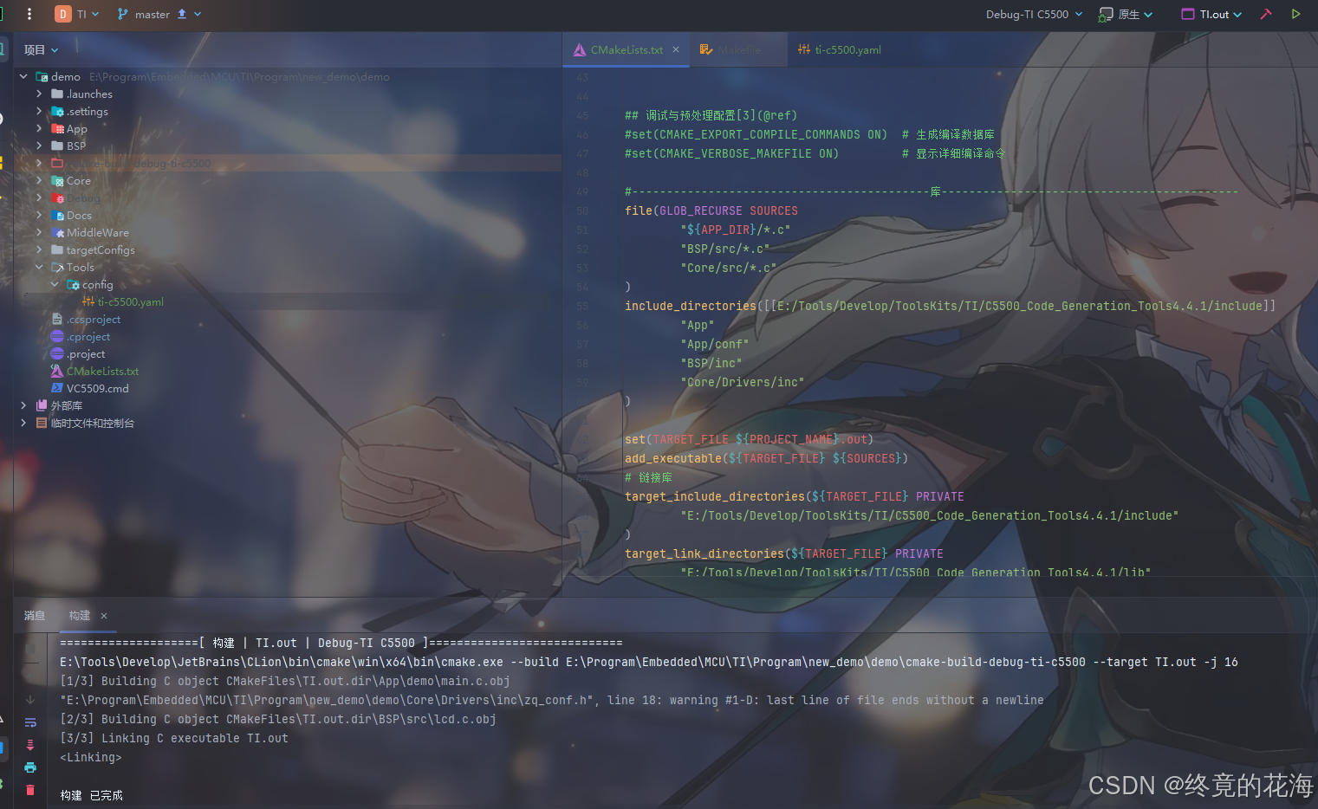Close the 构建 tab
The height and width of the screenshot is (809, 1318).
click(x=104, y=616)
